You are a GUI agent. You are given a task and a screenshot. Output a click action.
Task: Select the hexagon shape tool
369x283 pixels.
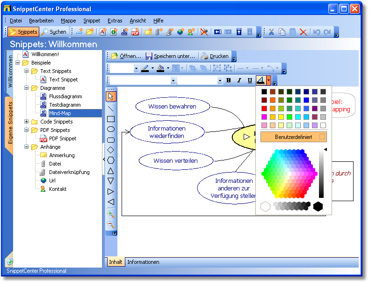pos(111,160)
